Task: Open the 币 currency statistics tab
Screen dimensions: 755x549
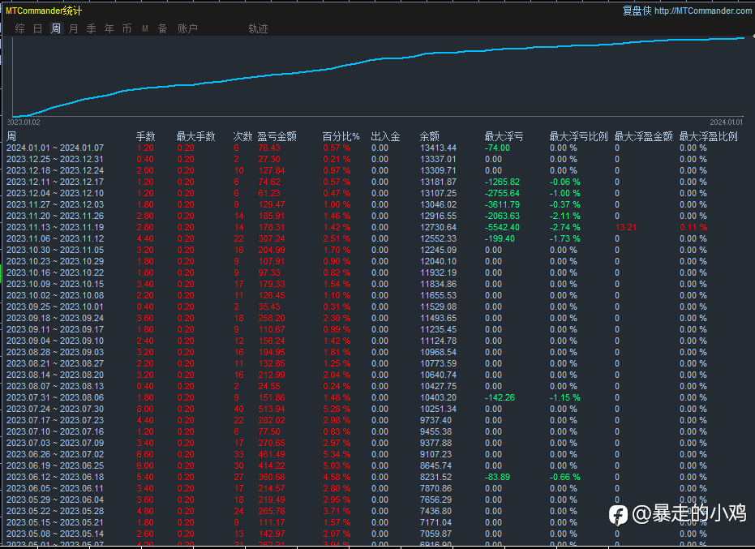Action: pyautogui.click(x=127, y=28)
